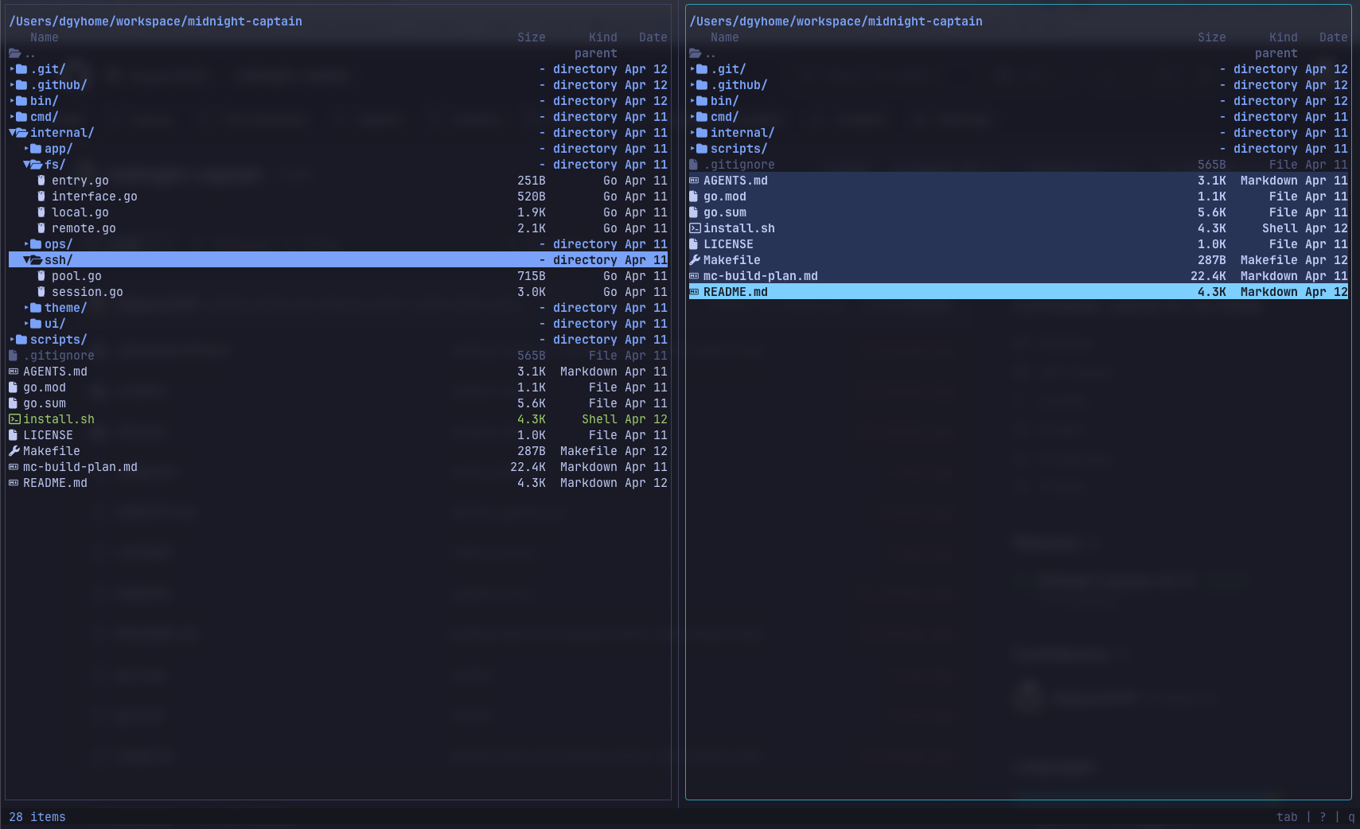The width and height of the screenshot is (1360, 829).
Task: Click the markdown icon beside AGENTS.md in left pane
Action: [14, 372]
